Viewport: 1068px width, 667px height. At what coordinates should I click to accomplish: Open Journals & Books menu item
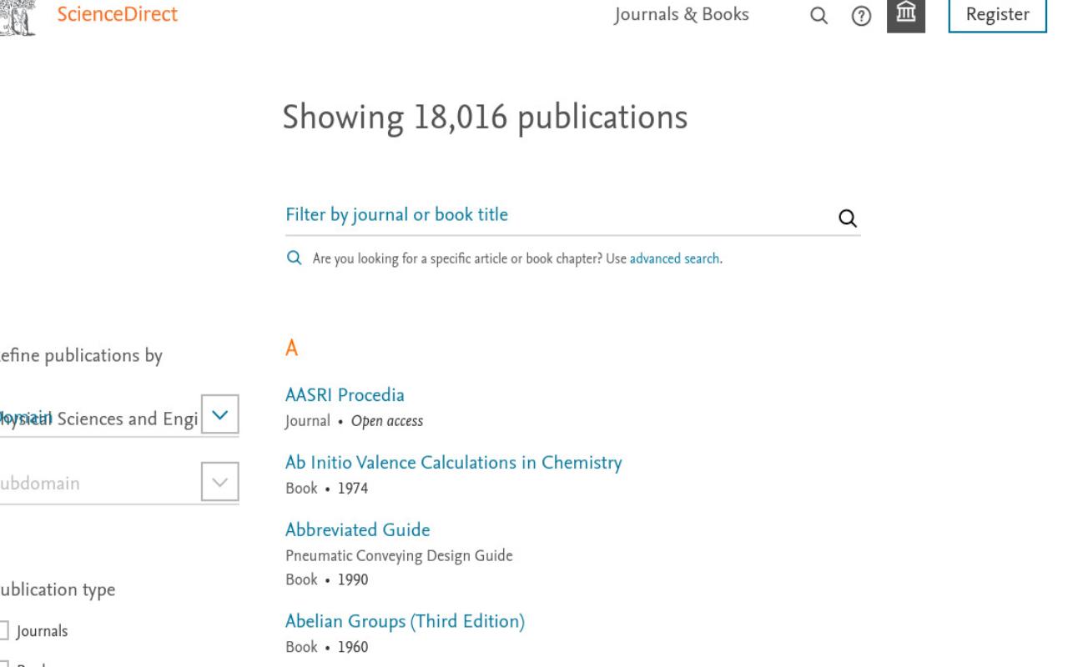click(681, 14)
